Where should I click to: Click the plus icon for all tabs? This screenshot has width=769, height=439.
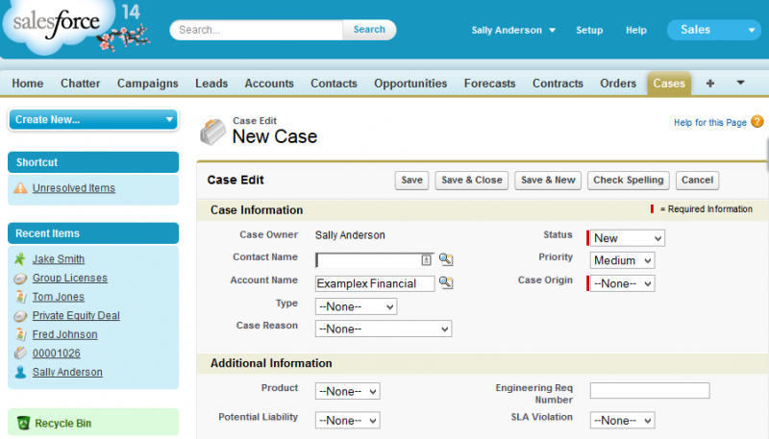[709, 84]
